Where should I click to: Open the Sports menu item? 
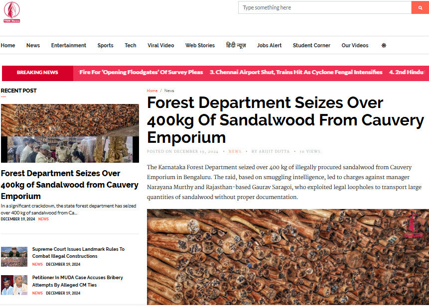[105, 46]
